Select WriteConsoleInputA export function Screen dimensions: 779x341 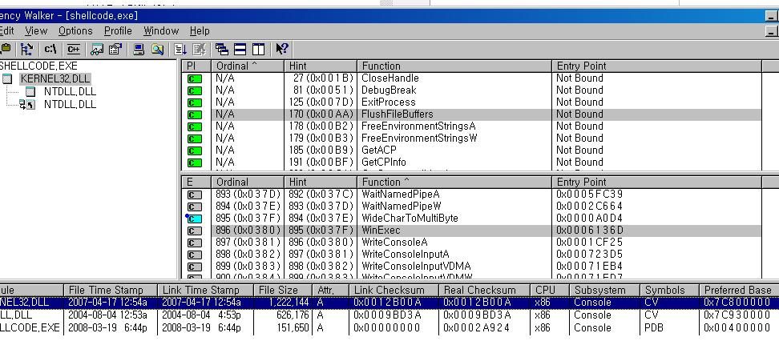tap(406, 255)
